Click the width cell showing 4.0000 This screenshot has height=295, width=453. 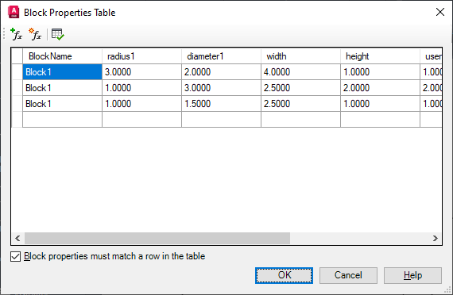300,72
